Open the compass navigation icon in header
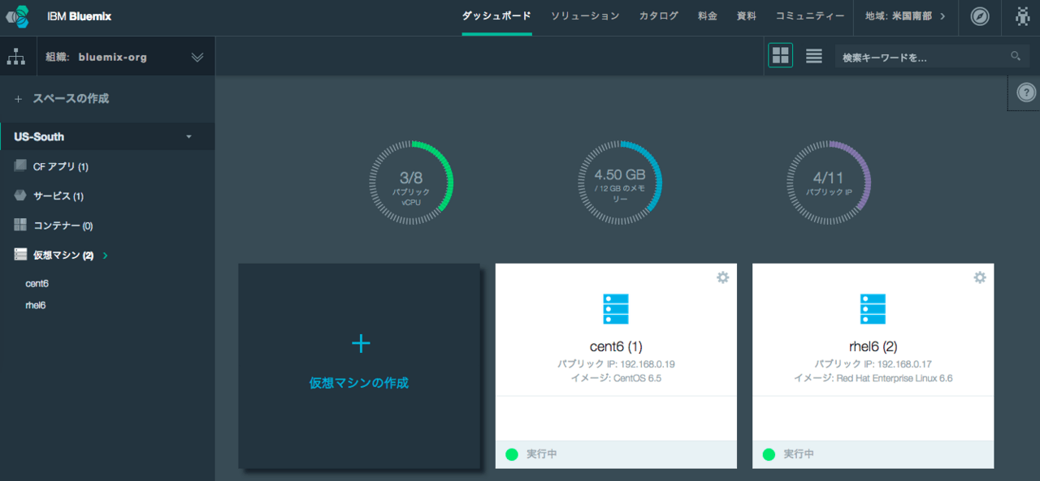Viewport: 1040px width, 481px height. 980,16
